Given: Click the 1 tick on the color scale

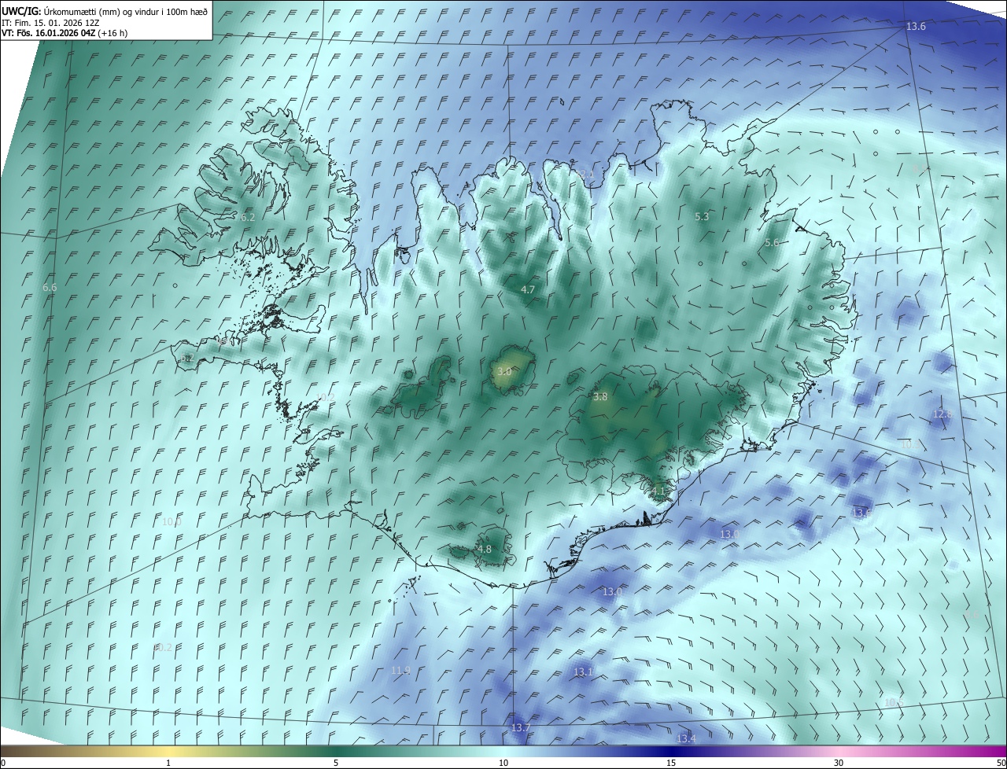Looking at the screenshot, I should (168, 763).
